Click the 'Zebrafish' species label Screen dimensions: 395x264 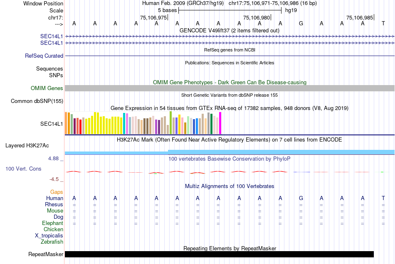click(52, 242)
